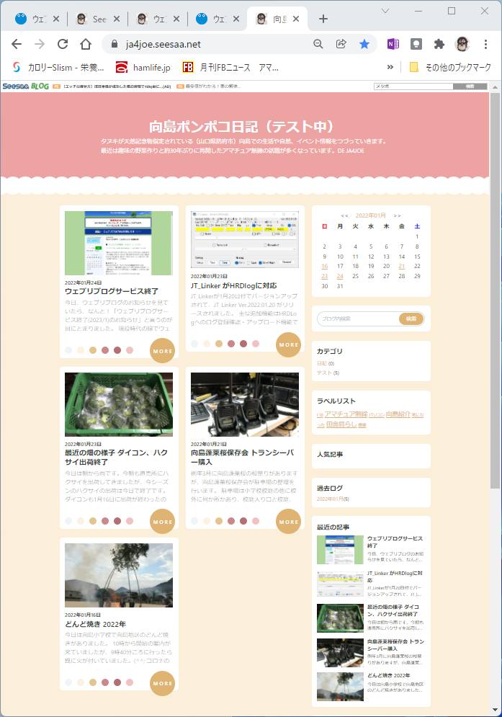Open Chrome's three-dot menu
The height and width of the screenshot is (717, 502).
[x=485, y=44]
